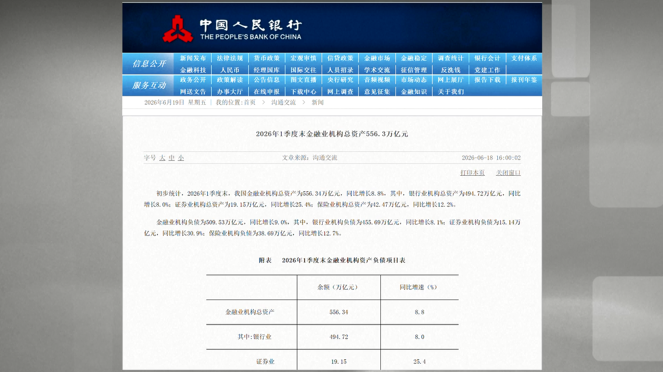Select the 公告信息 menu item
The width and height of the screenshot is (663, 372).
[266, 80]
